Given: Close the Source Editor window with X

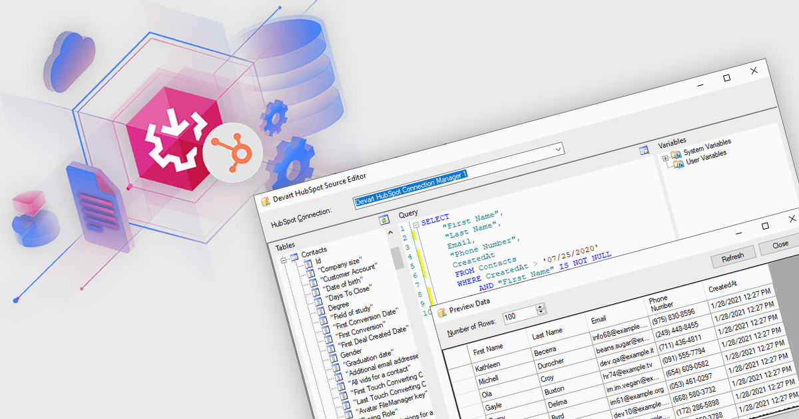Looking at the screenshot, I should point(754,70).
